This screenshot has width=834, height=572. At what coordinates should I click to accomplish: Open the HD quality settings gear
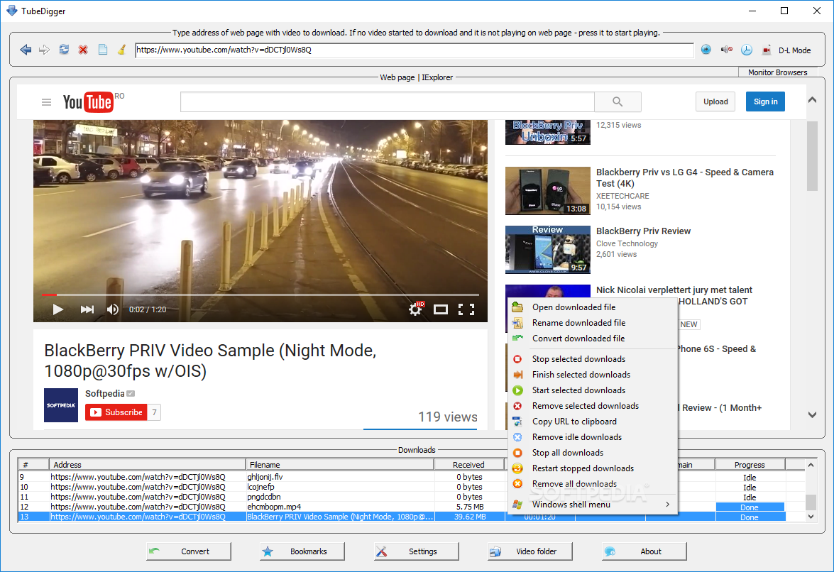point(416,309)
